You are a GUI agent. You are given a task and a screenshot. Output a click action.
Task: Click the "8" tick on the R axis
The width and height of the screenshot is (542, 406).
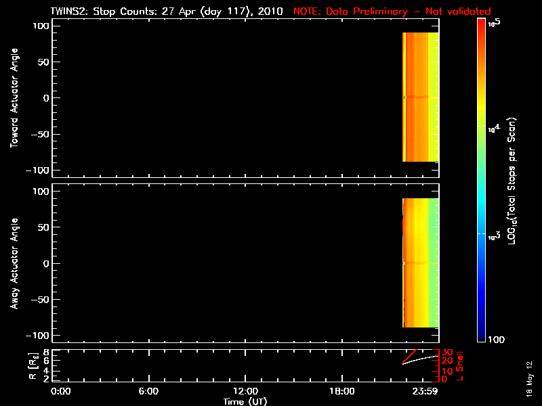pos(46,353)
